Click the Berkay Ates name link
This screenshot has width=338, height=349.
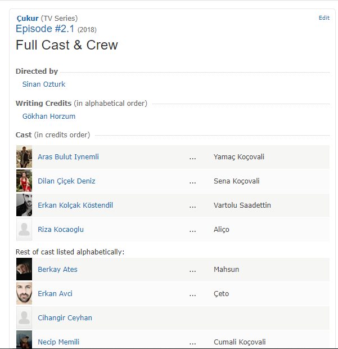tap(57, 270)
